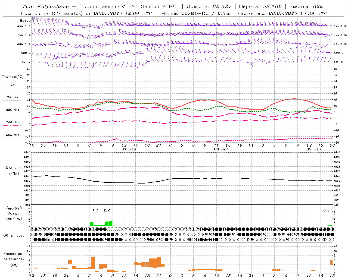The height and width of the screenshot is (278, 348).
Task: Select the 700 гПа temperature legend entry
Action: coord(13,122)
